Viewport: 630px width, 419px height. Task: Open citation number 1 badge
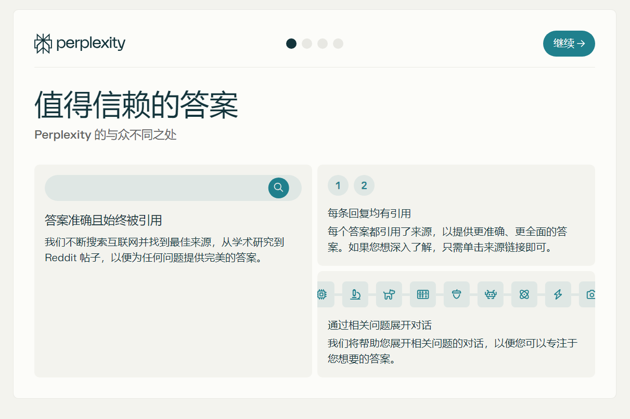(338, 185)
